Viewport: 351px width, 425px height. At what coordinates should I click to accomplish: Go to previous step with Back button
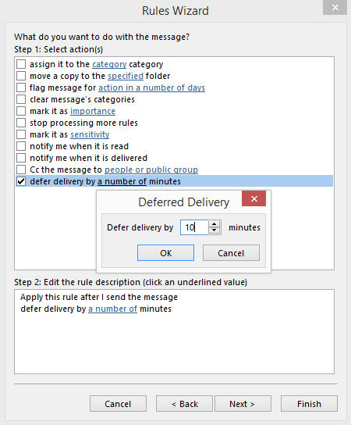click(184, 404)
